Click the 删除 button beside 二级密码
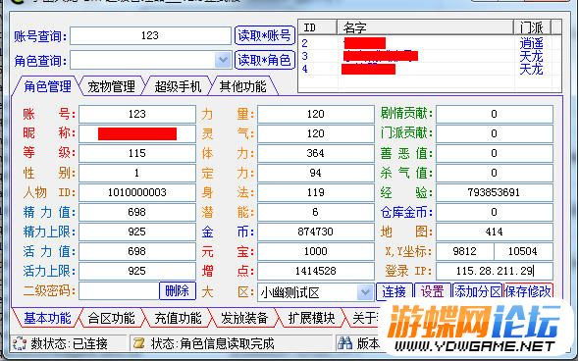The width and height of the screenshot is (579, 361). coord(177,291)
